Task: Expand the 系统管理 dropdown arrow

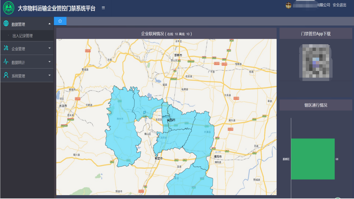Action: pos(50,75)
